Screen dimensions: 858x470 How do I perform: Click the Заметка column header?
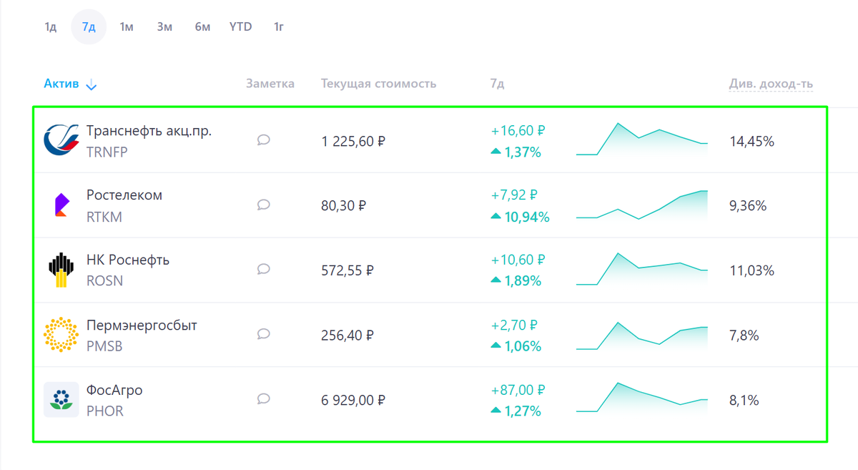(x=270, y=84)
